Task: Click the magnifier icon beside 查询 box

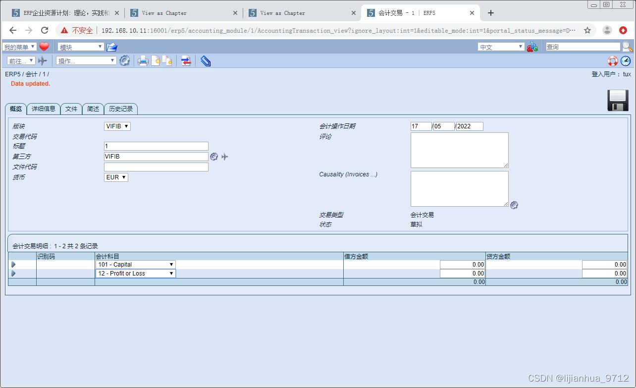Action: [627, 47]
